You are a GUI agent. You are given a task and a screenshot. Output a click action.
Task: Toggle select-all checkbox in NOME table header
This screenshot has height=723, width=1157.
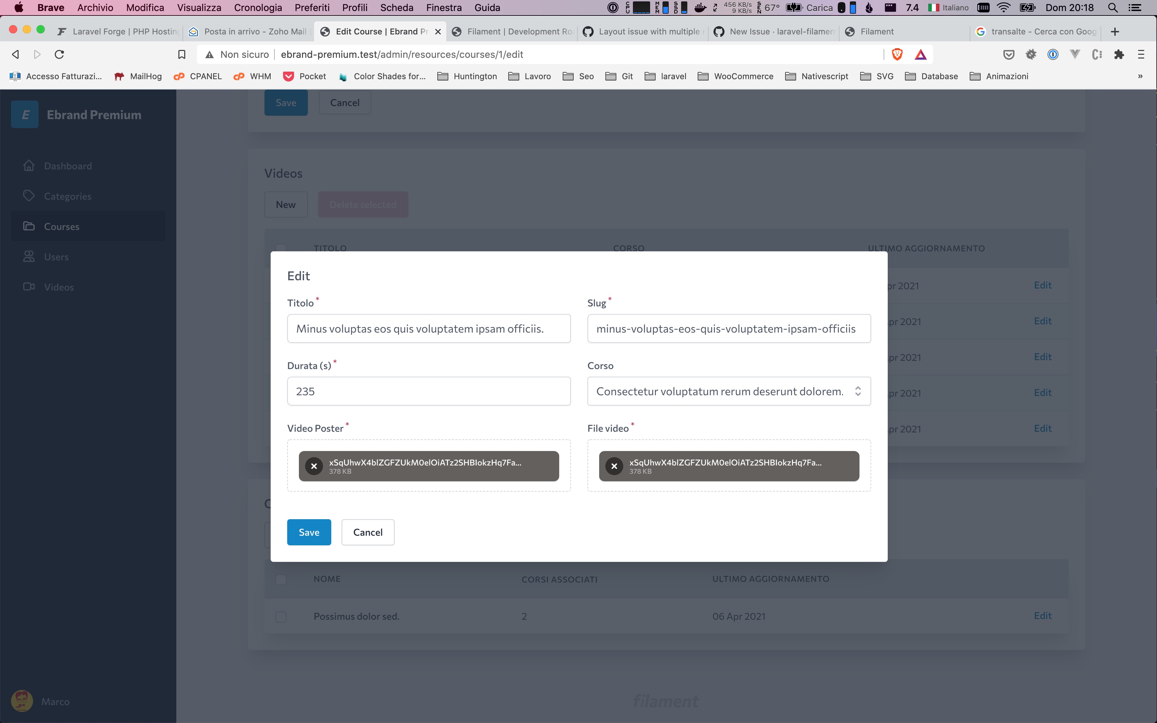281,579
